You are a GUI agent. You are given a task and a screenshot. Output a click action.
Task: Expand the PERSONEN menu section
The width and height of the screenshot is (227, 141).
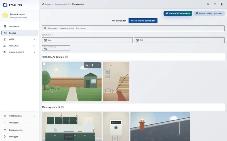[20, 46]
